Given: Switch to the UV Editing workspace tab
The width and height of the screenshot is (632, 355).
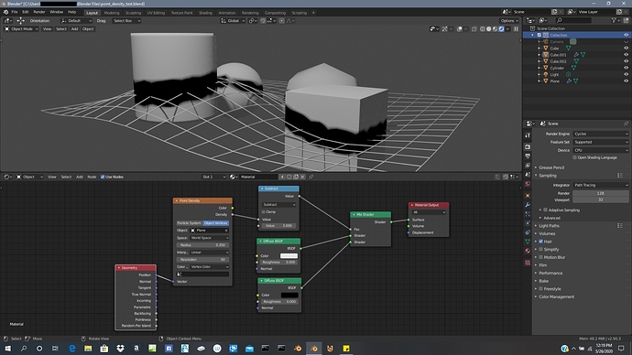Looking at the screenshot, I should [156, 13].
